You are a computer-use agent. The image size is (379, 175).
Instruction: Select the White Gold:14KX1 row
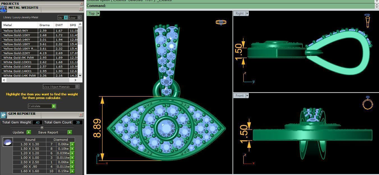[x=40, y=71]
